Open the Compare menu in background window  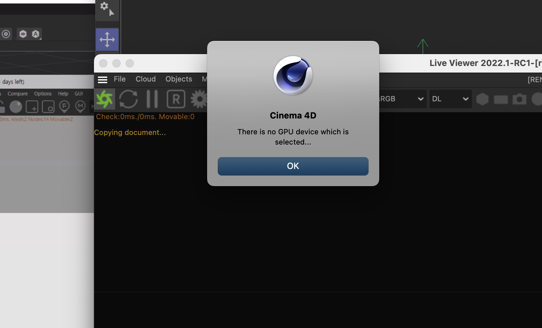pos(18,94)
